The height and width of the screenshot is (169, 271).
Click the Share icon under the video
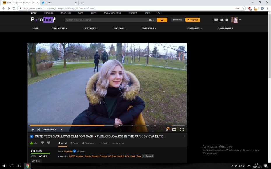(x=74, y=143)
